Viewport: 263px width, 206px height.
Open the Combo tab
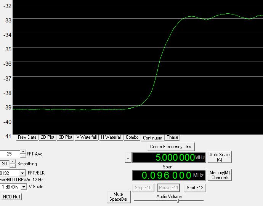132,137
